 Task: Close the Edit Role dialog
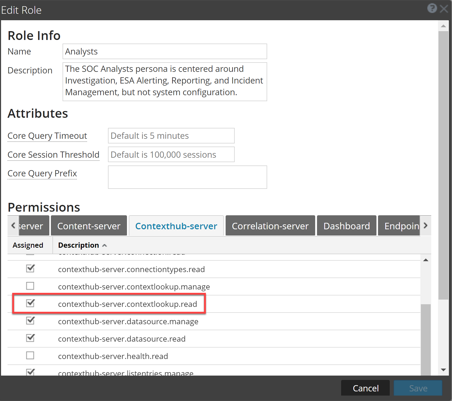pos(444,9)
